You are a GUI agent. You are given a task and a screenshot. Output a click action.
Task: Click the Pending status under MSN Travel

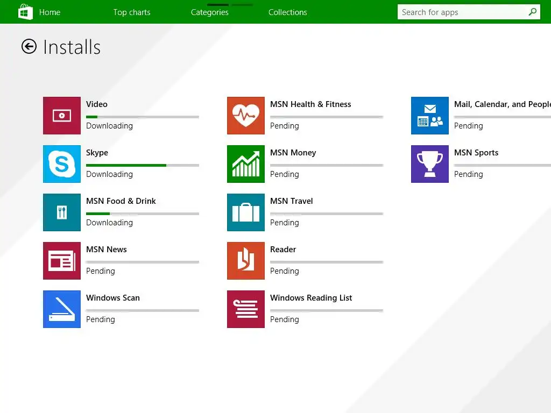tap(285, 223)
